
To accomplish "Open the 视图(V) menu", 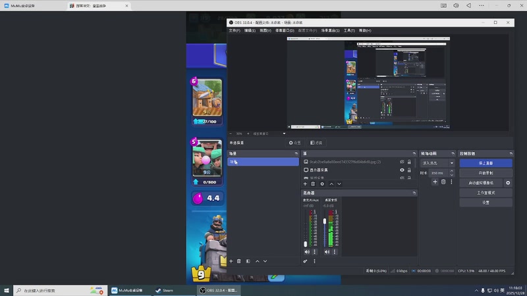I will [x=265, y=30].
